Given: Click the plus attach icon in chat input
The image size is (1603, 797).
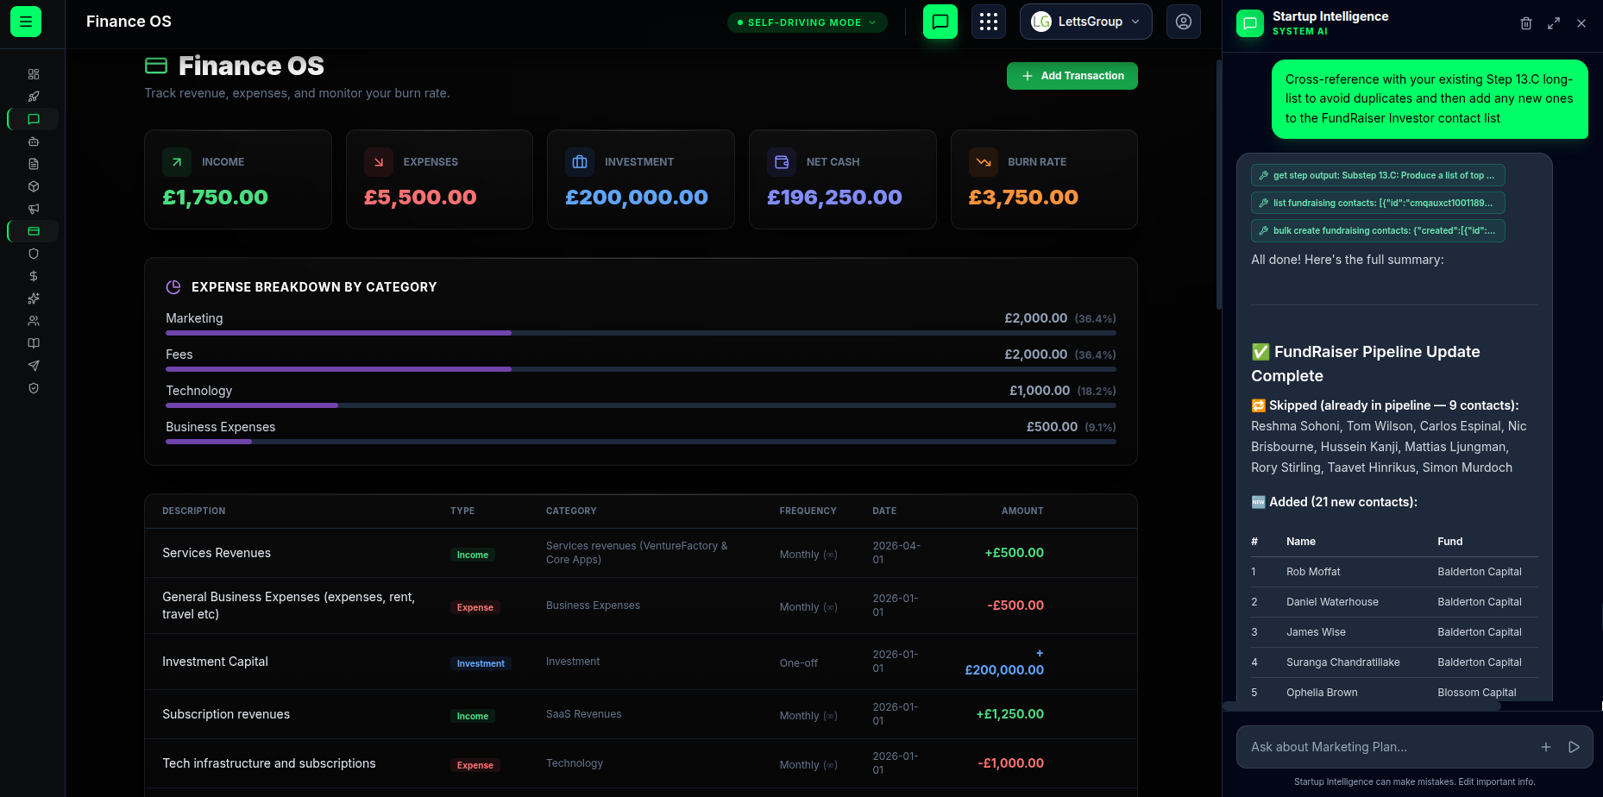Looking at the screenshot, I should click(x=1546, y=747).
